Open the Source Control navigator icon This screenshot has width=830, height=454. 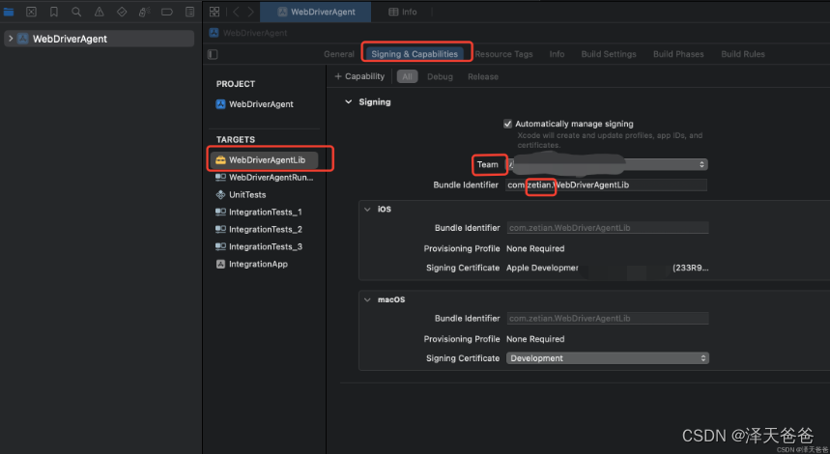31,12
